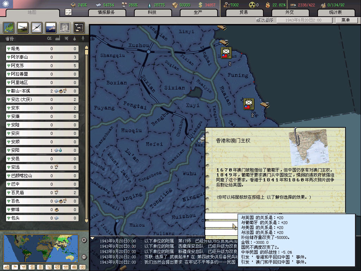Toggle the victory points star map mode
361x271 pixels.
[82, 267]
